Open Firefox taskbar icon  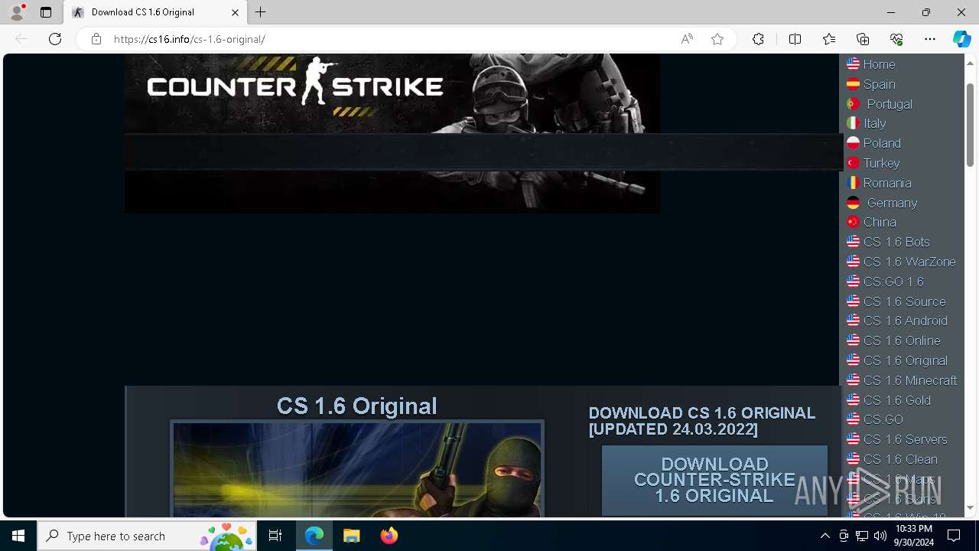pos(389,536)
